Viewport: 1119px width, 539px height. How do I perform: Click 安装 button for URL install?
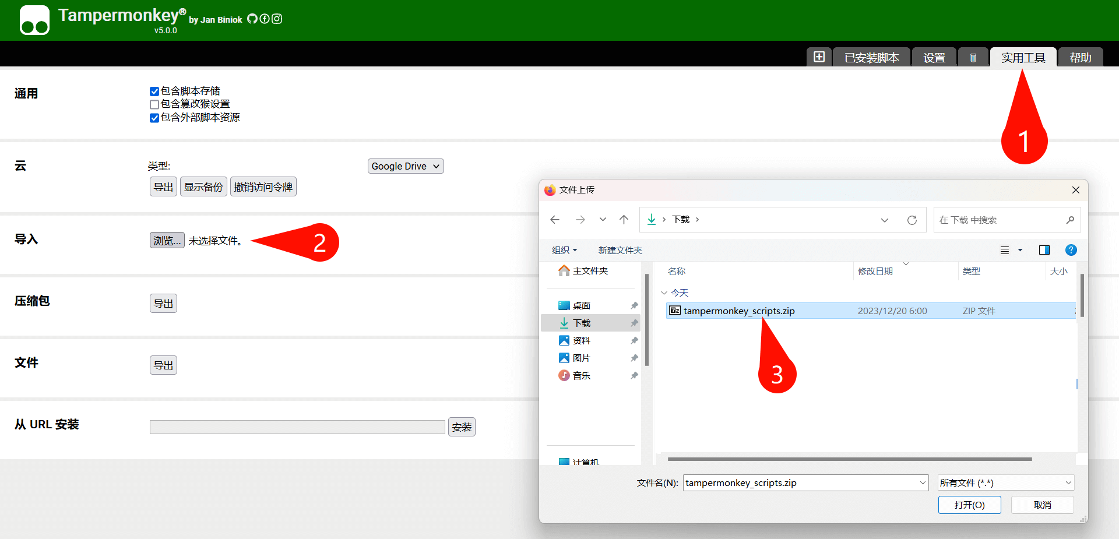pos(462,427)
